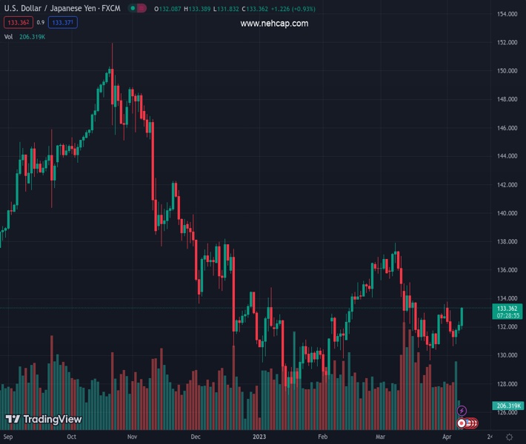Image resolution: width=526 pixels, height=444 pixels.
Task: Click the volume label 206.319K on price axis
Action: pyautogui.click(x=508, y=406)
